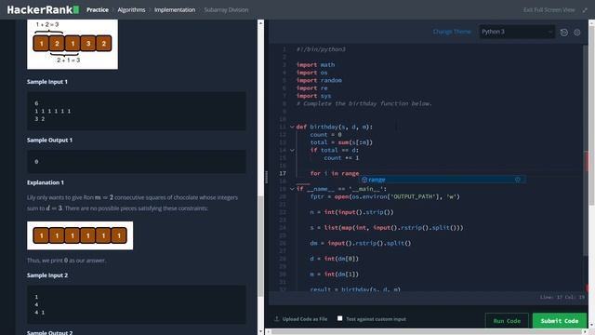595x335 pixels.
Task: Click the chocolate bar illustration 1 2 1 3 2
Action: 73,44
